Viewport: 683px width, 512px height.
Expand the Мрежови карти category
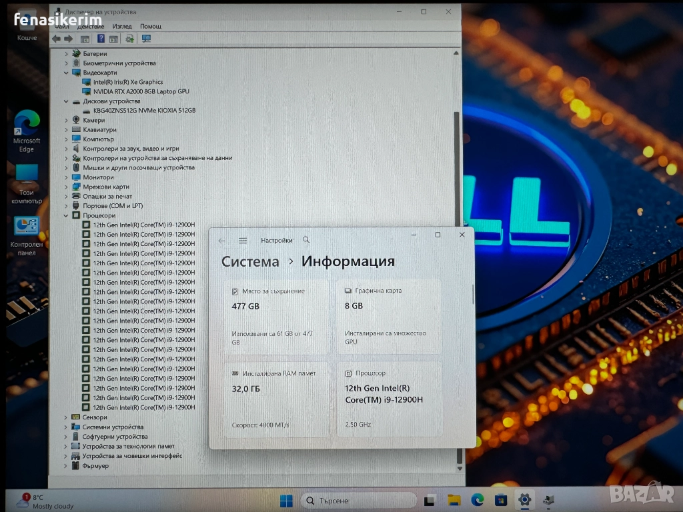pos(66,187)
